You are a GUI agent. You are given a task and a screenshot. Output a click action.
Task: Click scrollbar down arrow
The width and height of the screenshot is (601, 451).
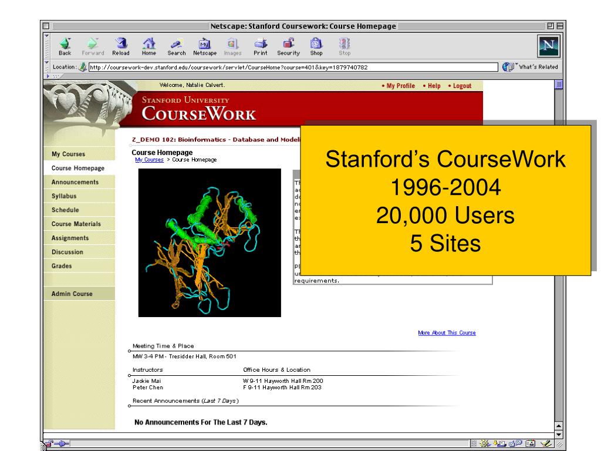point(559,435)
